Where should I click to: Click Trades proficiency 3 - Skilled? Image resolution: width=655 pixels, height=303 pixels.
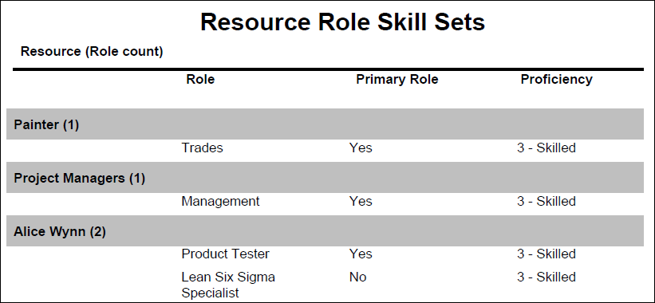tap(546, 148)
